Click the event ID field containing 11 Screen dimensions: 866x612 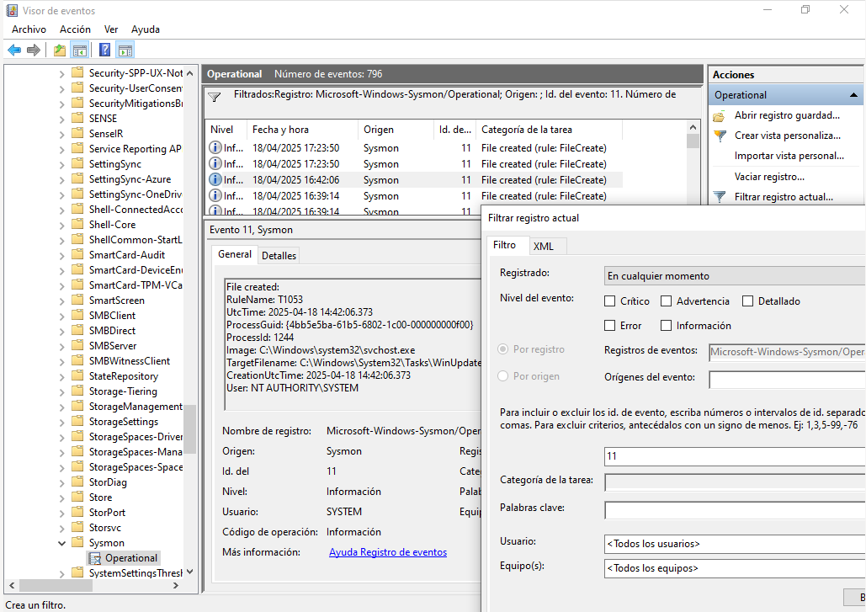pos(735,456)
